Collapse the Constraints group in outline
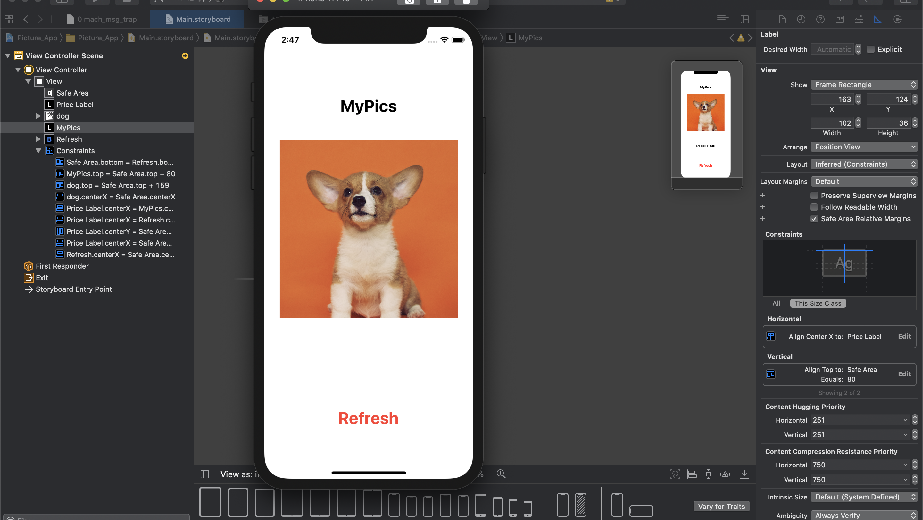This screenshot has height=520, width=923. coord(38,151)
